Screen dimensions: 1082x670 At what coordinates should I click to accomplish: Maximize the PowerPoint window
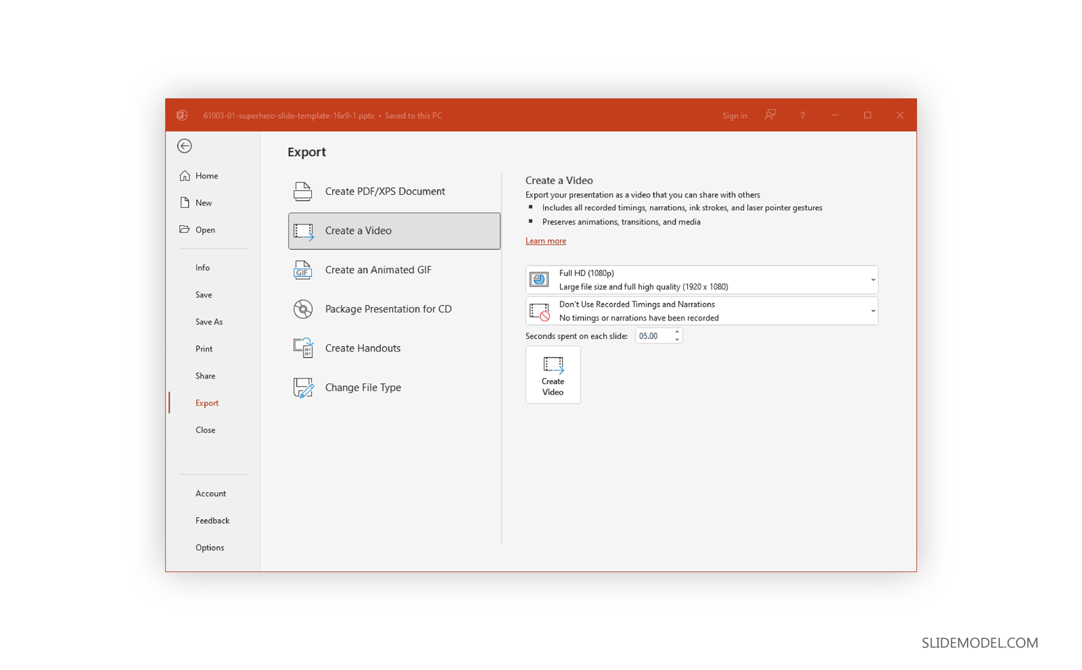point(868,116)
